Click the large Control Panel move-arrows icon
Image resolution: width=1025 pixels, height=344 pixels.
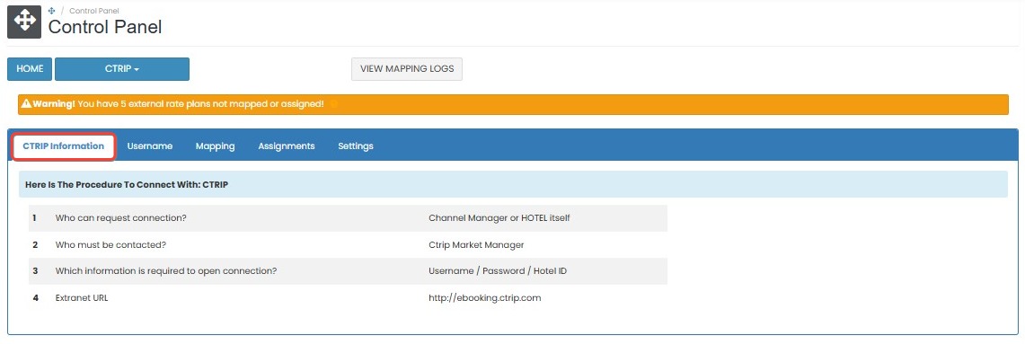point(24,22)
